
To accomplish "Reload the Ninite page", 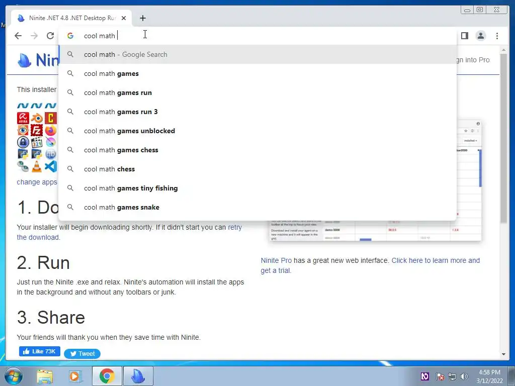I will pyautogui.click(x=50, y=36).
